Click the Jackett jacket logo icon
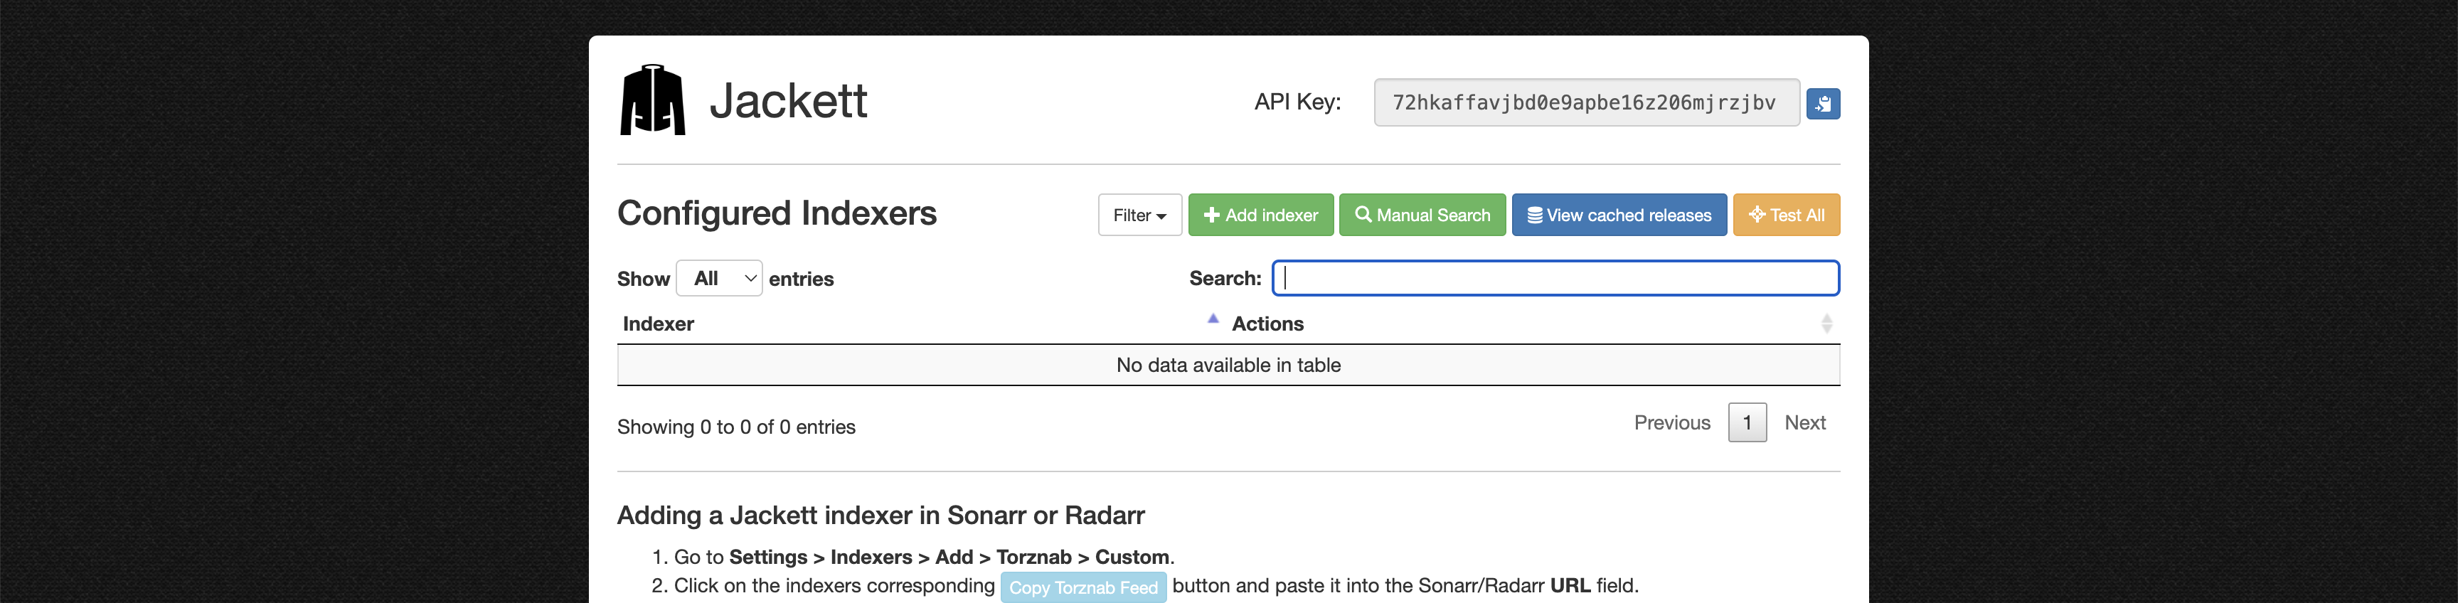 click(653, 100)
